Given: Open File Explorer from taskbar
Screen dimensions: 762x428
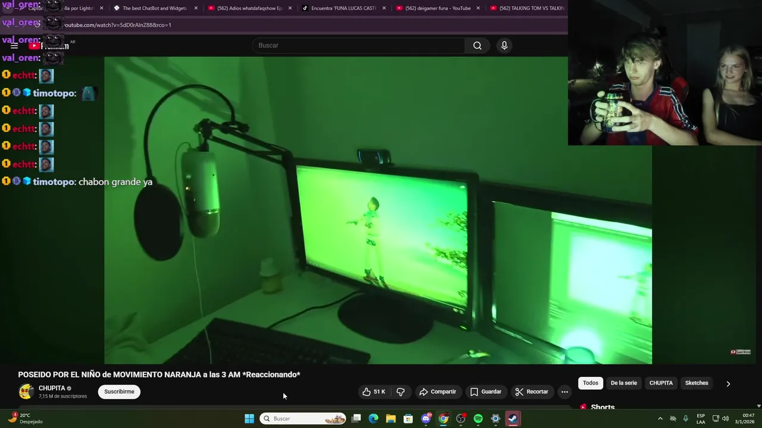Looking at the screenshot, I should pos(391,418).
